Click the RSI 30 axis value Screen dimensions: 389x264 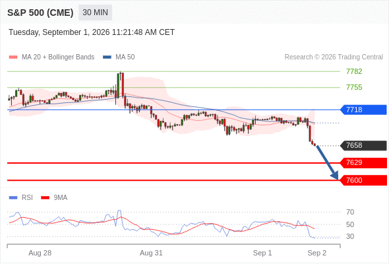pos(350,236)
